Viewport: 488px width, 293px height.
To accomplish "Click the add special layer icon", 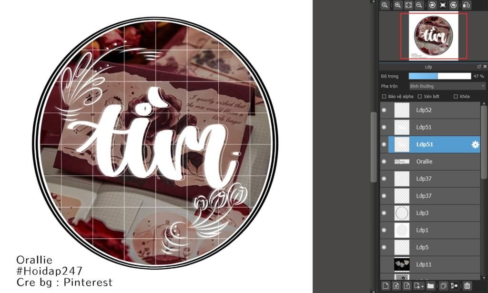I will [x=417, y=285].
